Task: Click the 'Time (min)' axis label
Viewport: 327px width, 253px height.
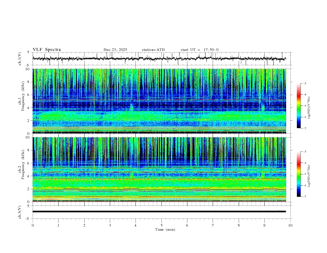Action: pyautogui.click(x=165, y=229)
